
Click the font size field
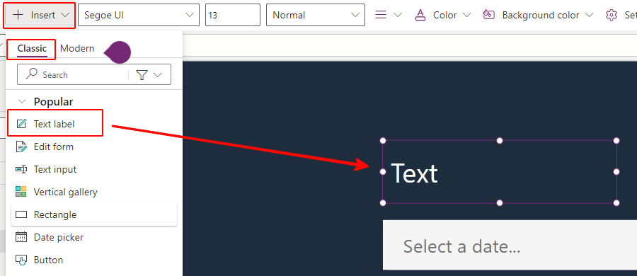pyautogui.click(x=233, y=15)
